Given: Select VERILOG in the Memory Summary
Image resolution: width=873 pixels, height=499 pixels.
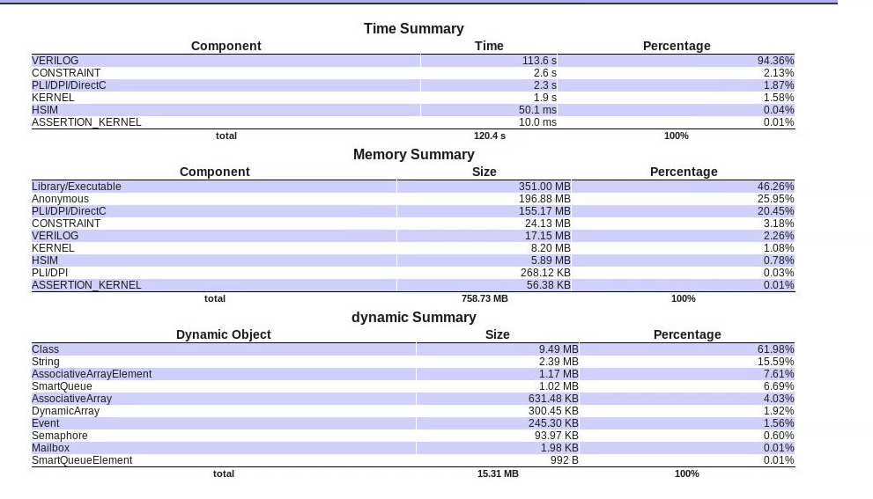Looking at the screenshot, I should (x=55, y=235).
